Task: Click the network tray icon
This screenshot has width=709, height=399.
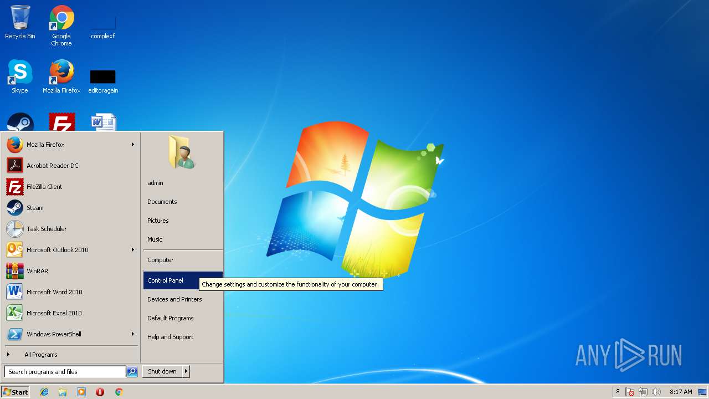Action: pyautogui.click(x=643, y=392)
